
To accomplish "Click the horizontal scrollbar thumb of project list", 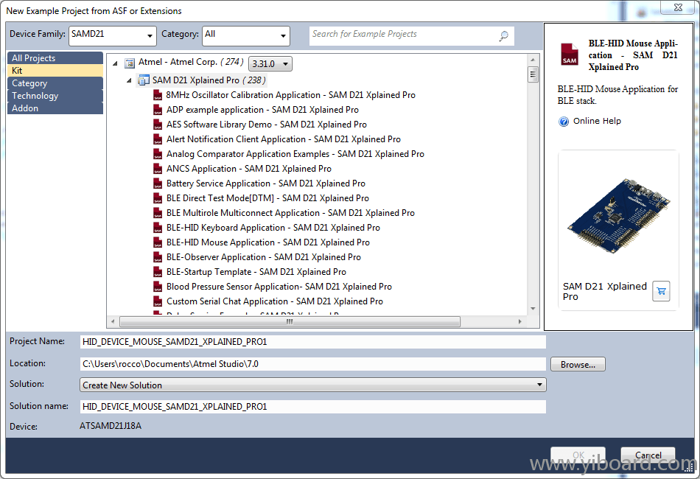I will pyautogui.click(x=290, y=321).
